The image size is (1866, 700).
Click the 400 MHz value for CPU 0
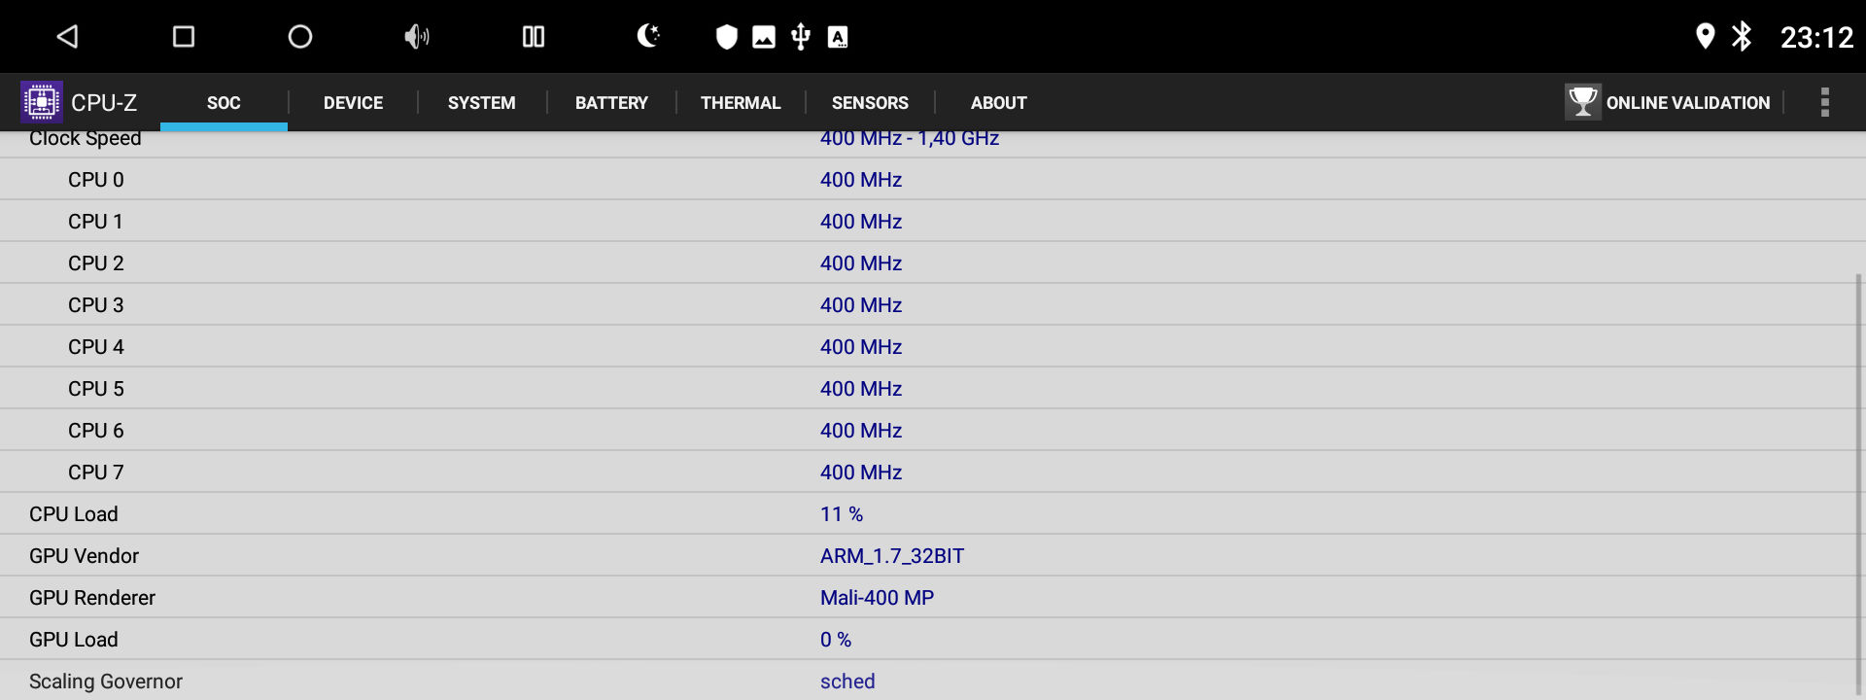pyautogui.click(x=861, y=180)
